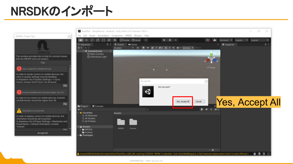Toggle hidden objects visibility count in Scene
This screenshot has height=164, width=293.
click(x=161, y=48)
